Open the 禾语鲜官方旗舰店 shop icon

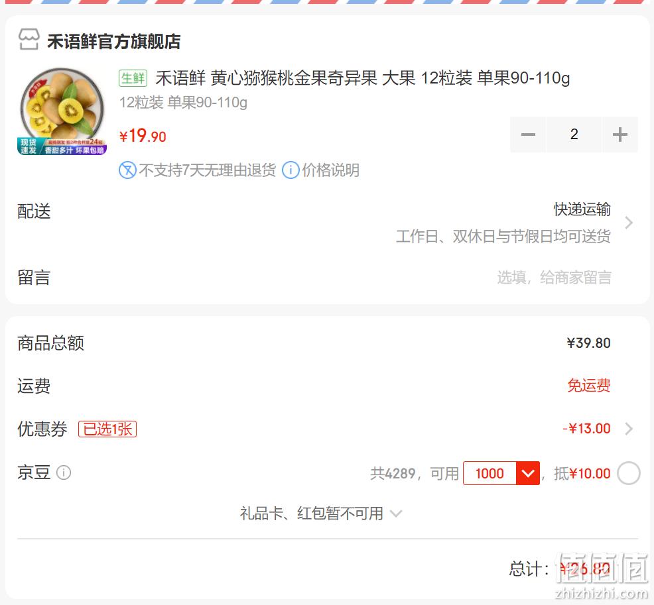[x=29, y=40]
